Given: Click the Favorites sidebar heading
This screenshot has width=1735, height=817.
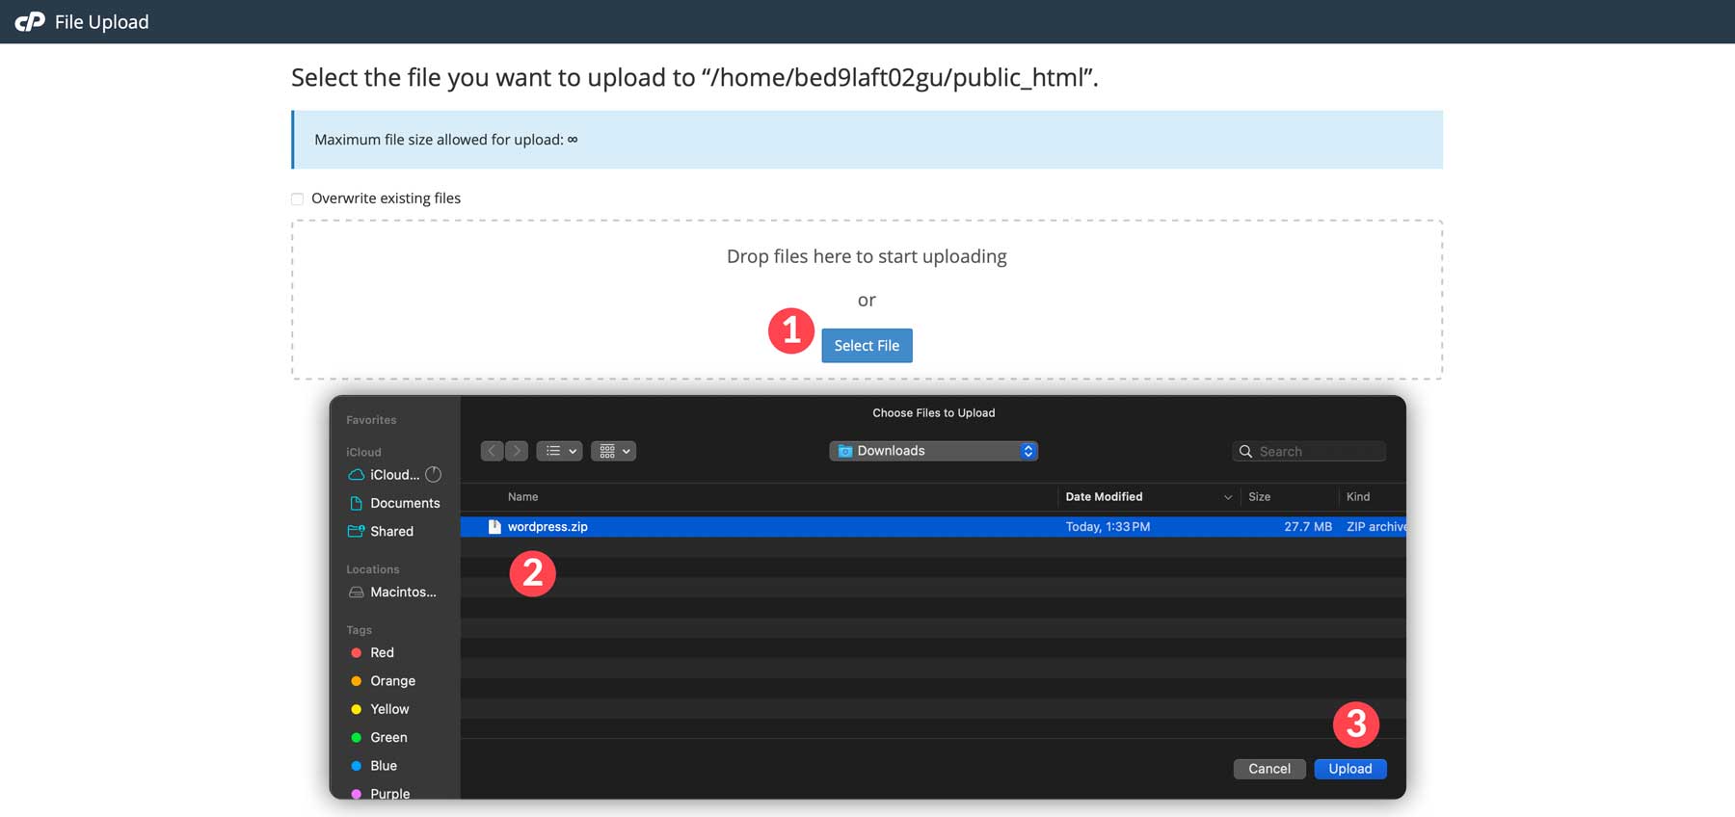Looking at the screenshot, I should [x=371, y=420].
